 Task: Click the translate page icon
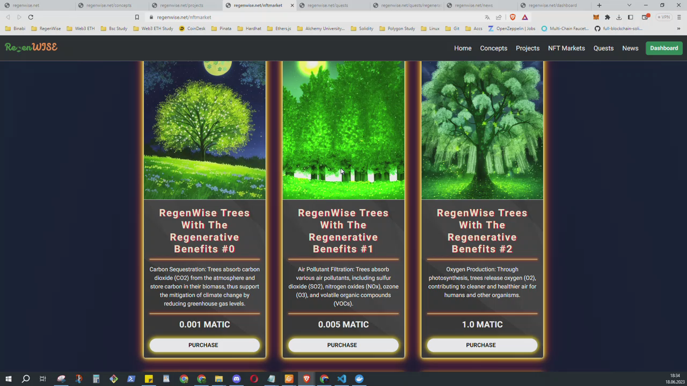[487, 17]
